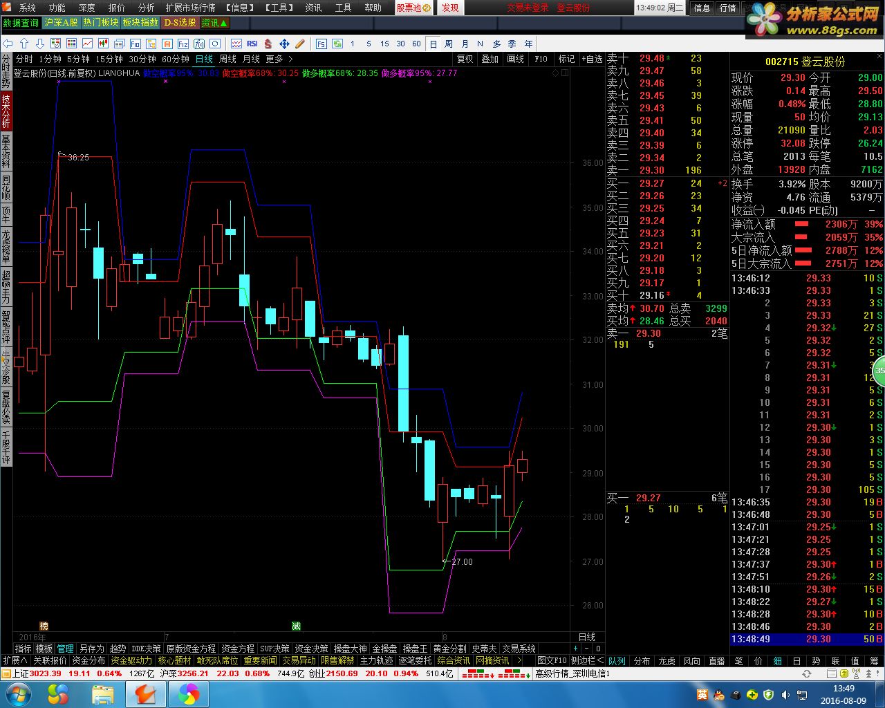Click the 热门板块 button
The width and height of the screenshot is (885, 708).
tap(101, 23)
